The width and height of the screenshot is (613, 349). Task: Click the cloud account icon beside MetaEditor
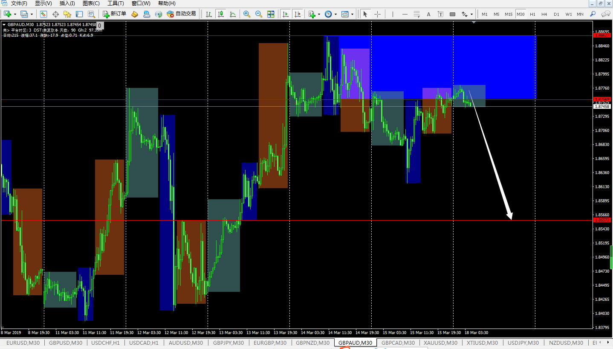tap(147, 14)
